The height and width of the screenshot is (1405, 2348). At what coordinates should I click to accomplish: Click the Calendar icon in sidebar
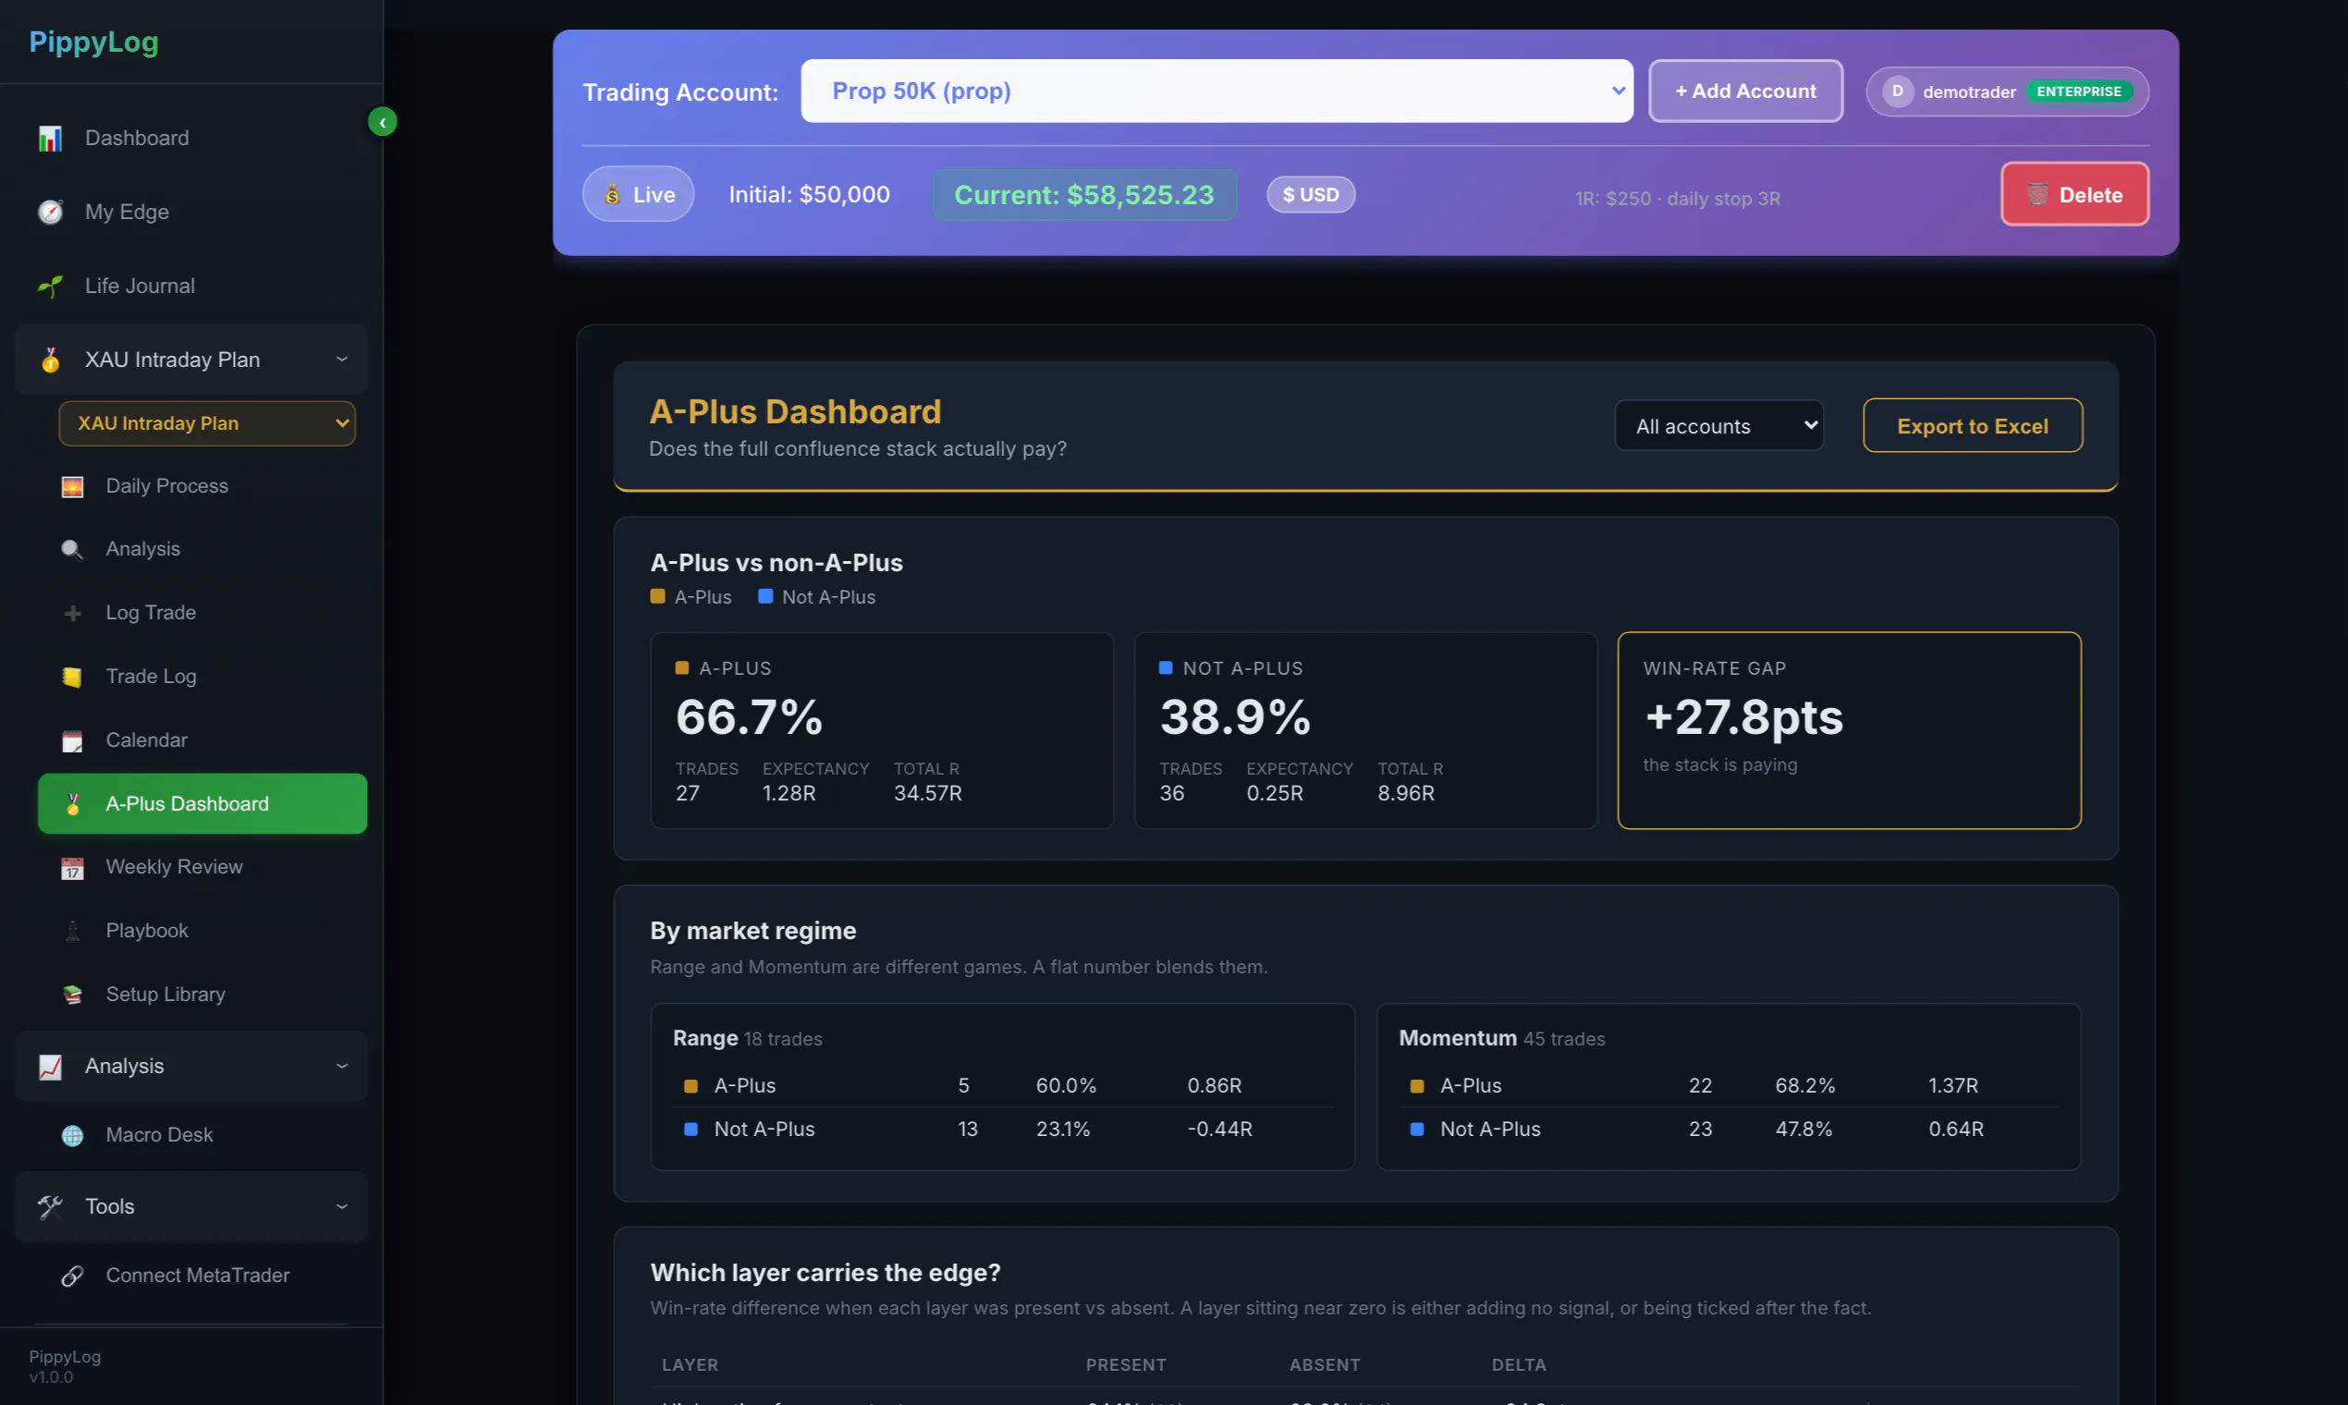click(72, 740)
